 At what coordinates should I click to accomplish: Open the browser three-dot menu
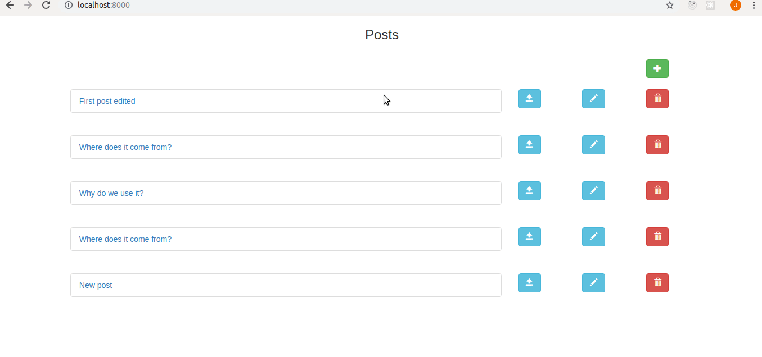click(754, 6)
